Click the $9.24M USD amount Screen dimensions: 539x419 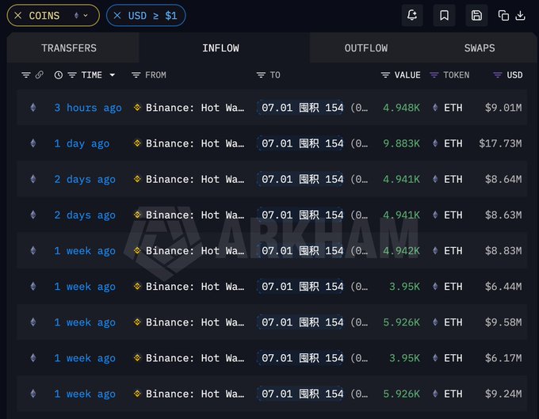click(x=503, y=394)
